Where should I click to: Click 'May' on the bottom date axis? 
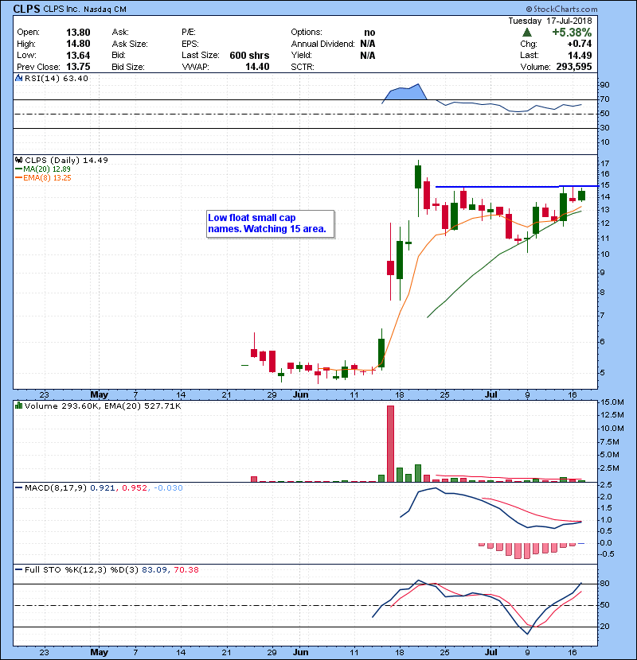(99, 652)
